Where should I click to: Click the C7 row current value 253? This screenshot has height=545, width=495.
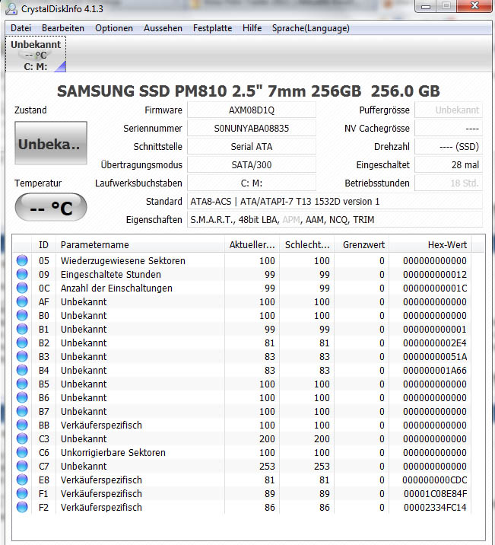267,467
